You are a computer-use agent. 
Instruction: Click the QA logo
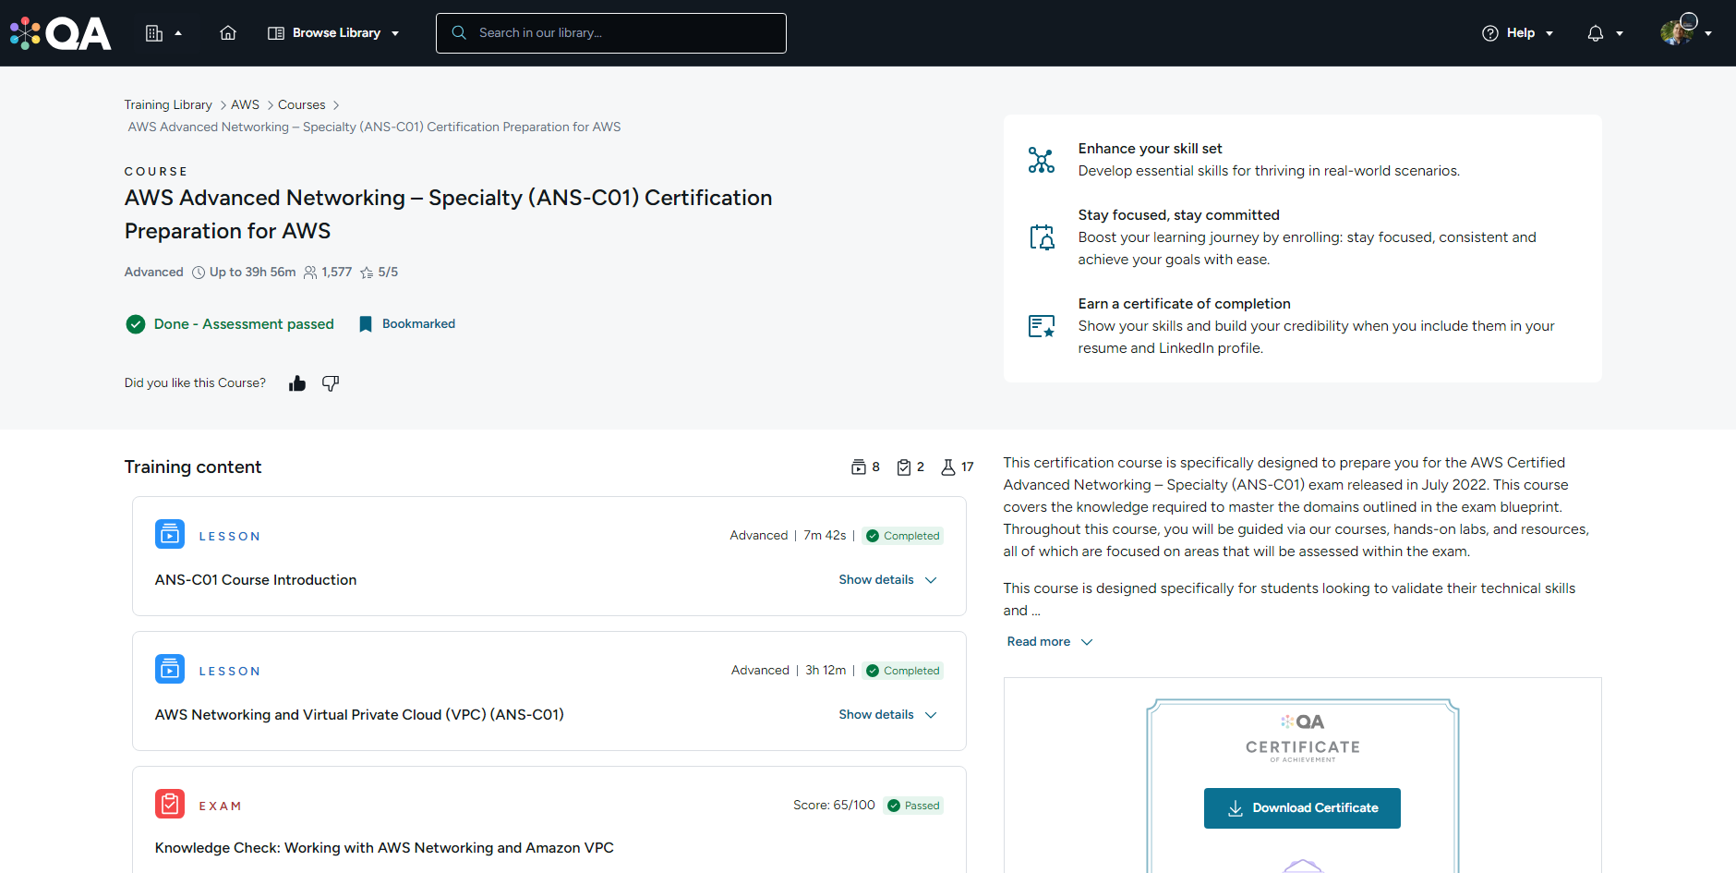tap(61, 33)
